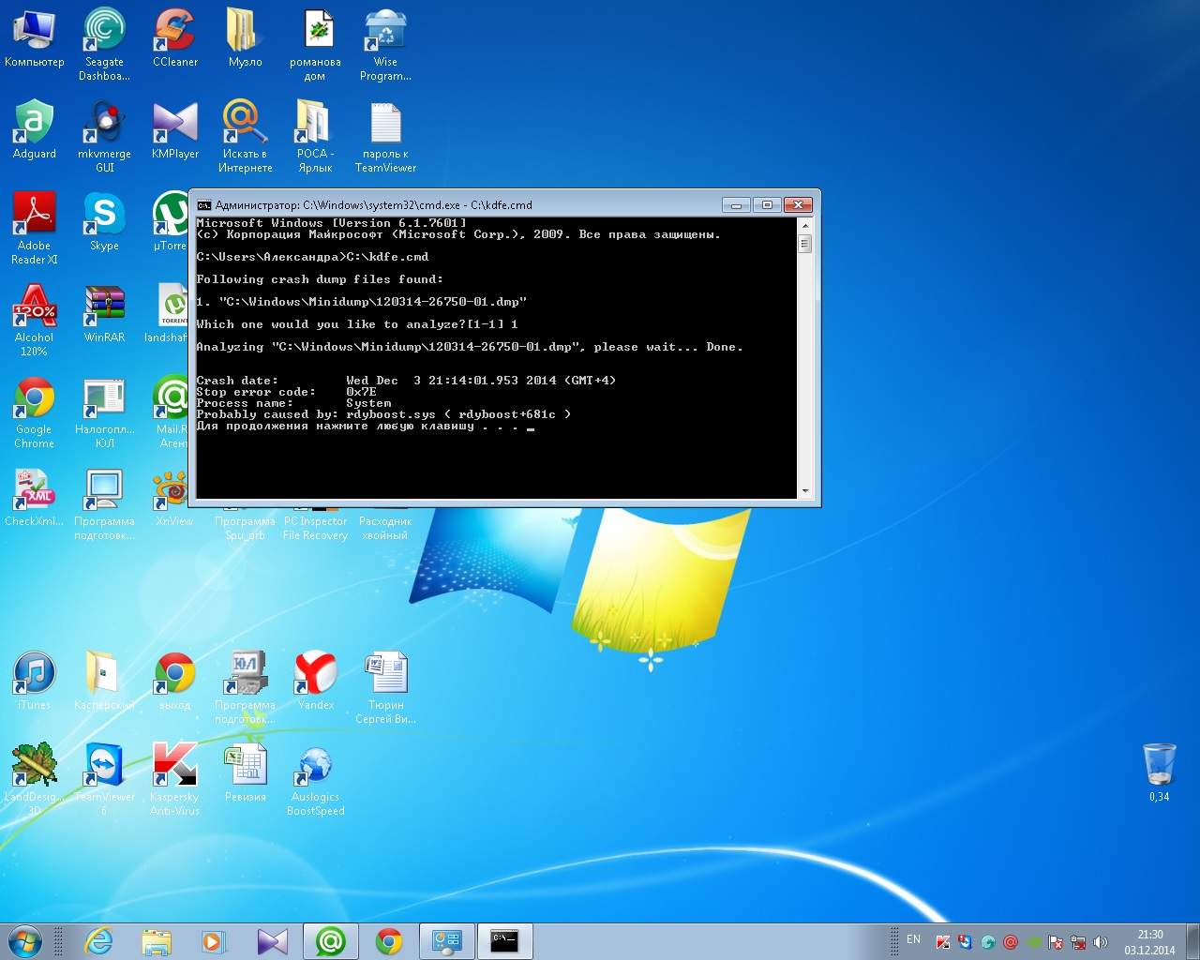Maximize the cmd.exe window

(767, 204)
